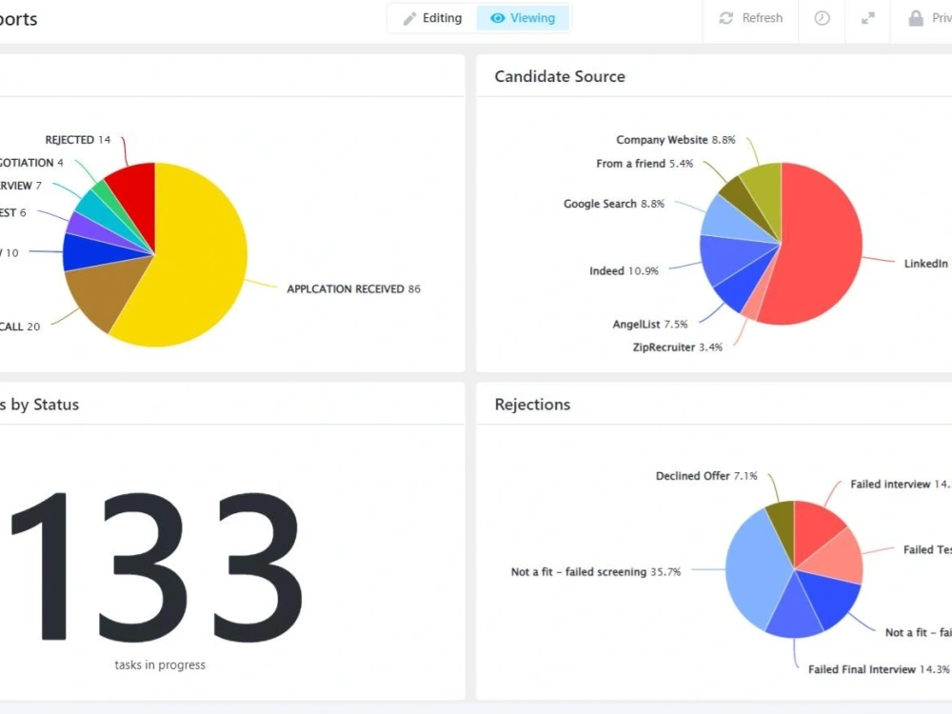
Task: Click 'Not a fit – failed screening 35.7%'
Action: [x=596, y=572]
